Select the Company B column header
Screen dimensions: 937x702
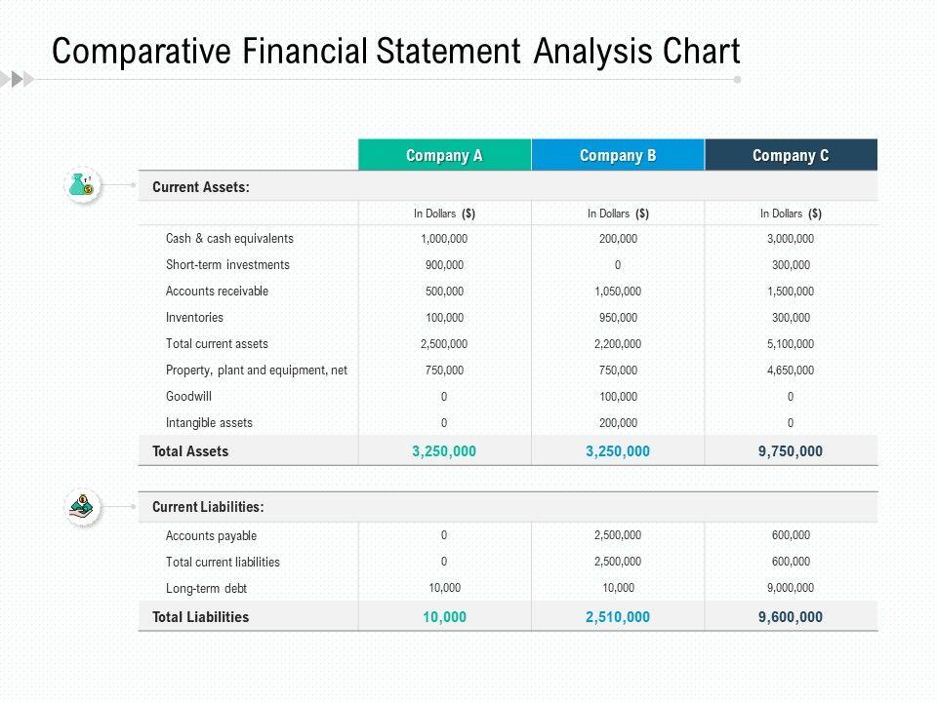click(x=618, y=155)
